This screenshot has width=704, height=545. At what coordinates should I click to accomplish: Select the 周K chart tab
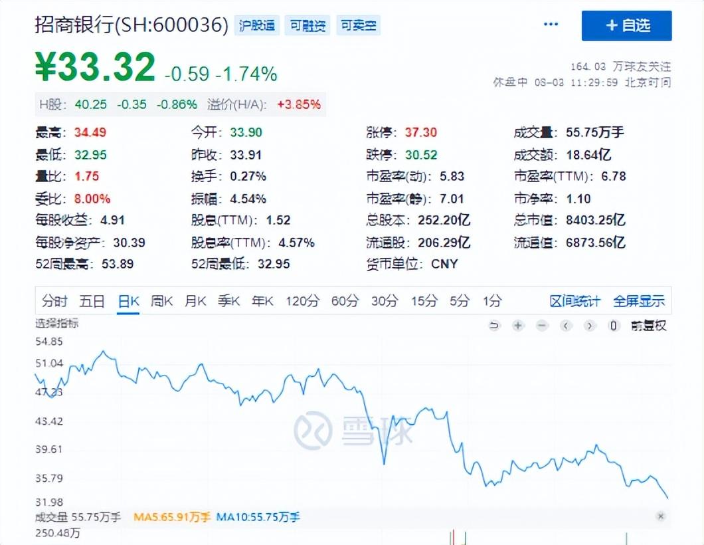(161, 300)
